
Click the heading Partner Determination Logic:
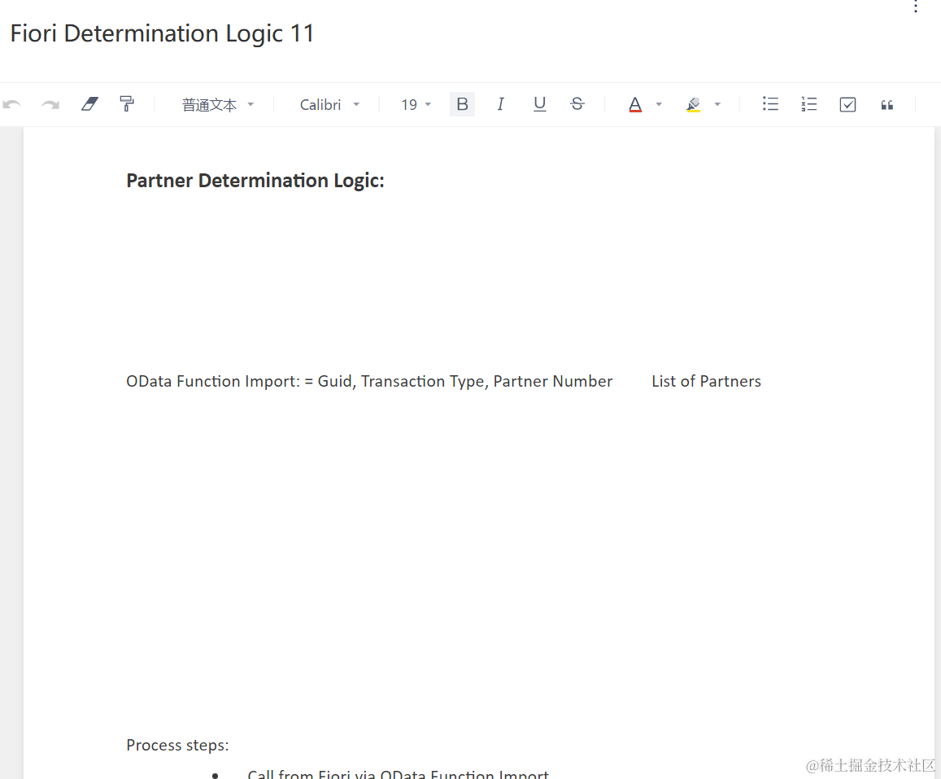(255, 180)
